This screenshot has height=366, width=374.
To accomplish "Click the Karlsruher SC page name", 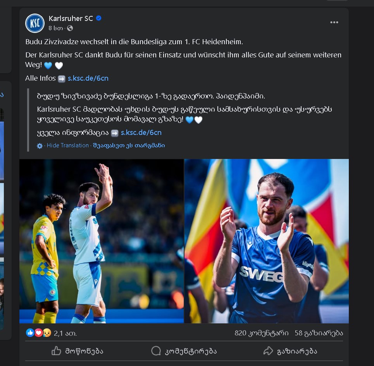I will coord(71,18).
